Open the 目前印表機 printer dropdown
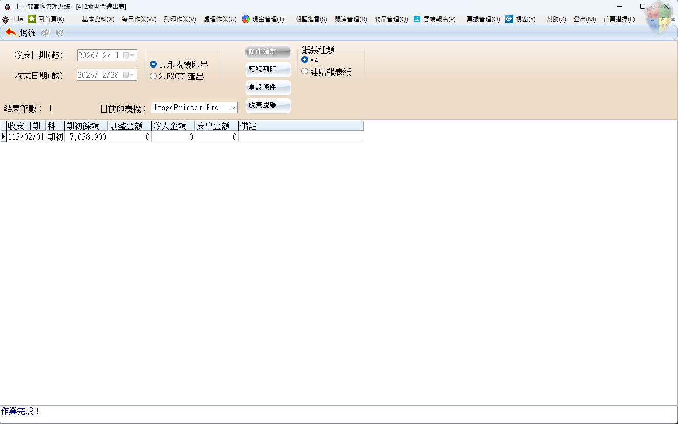 point(233,107)
